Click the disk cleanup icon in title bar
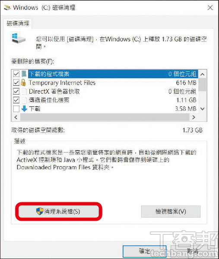This screenshot has width=219, height=259. [x=7, y=8]
